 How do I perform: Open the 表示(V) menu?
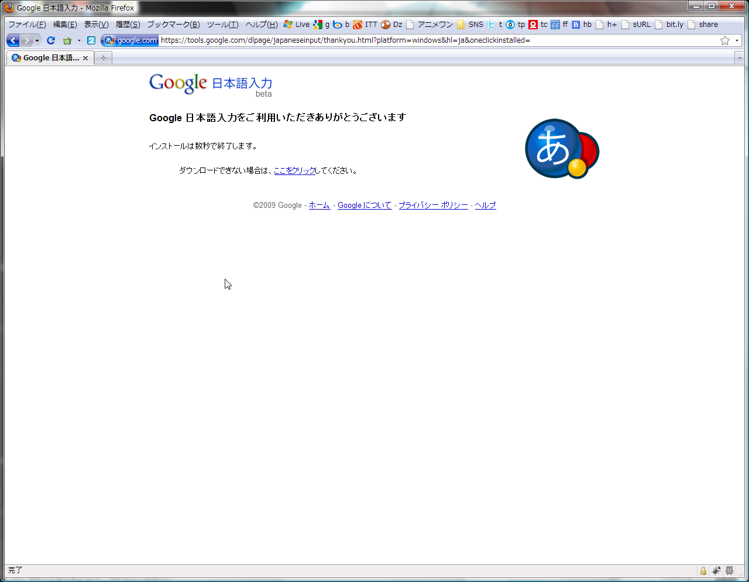(97, 25)
